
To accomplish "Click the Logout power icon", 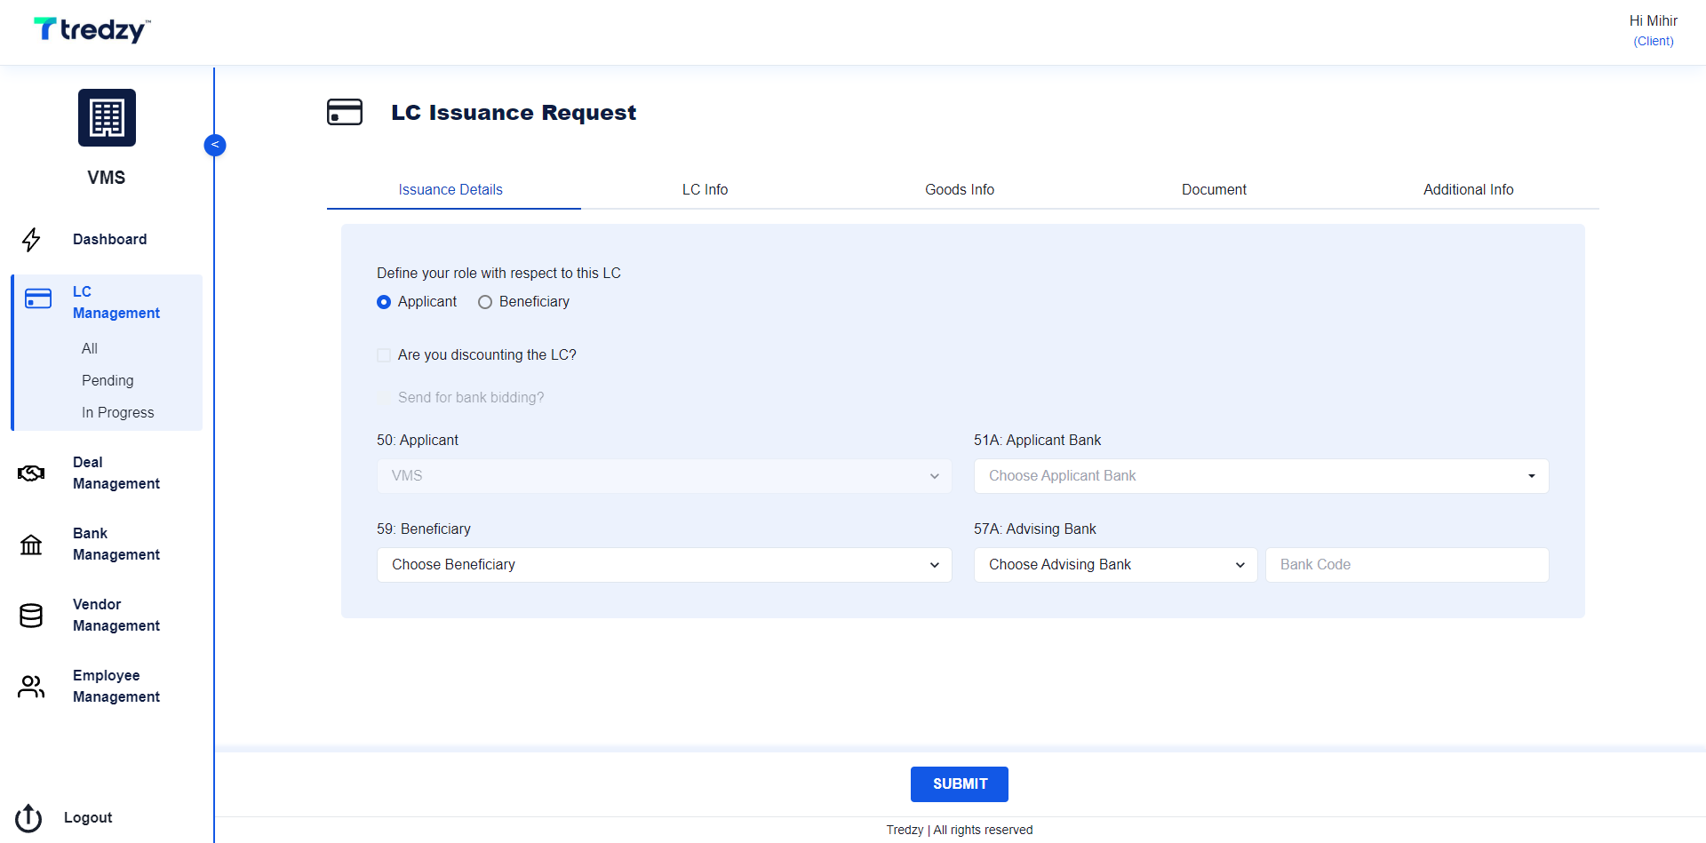I will 28,818.
